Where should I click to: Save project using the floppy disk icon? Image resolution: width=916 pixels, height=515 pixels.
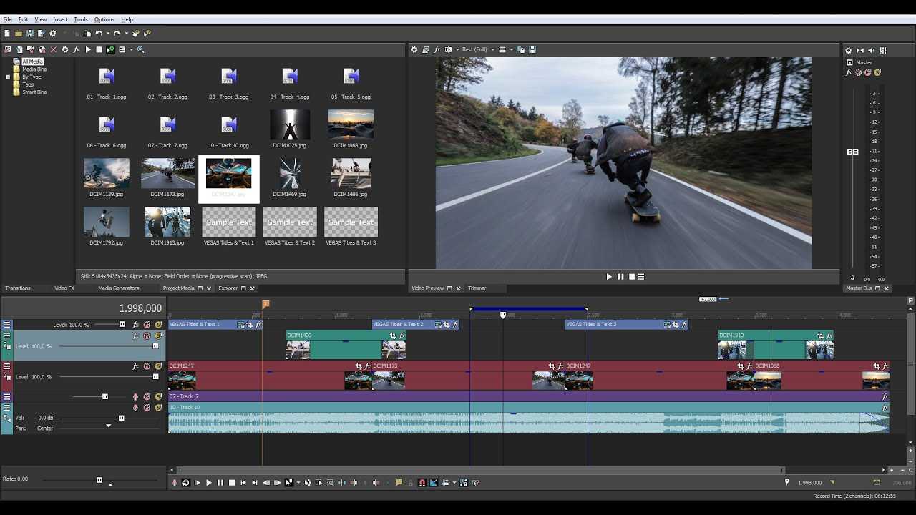[30, 34]
